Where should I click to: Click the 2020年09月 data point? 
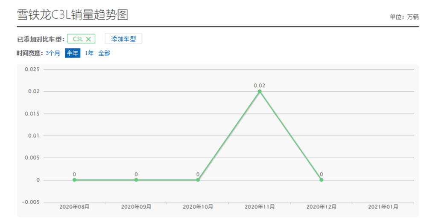point(136,180)
